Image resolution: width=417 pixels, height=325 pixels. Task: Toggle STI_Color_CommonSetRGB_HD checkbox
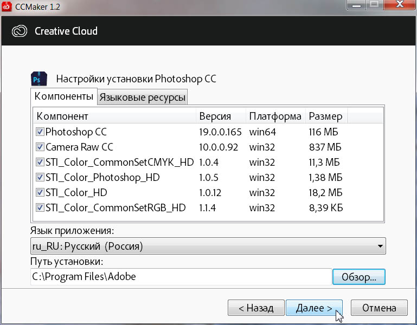pyautogui.click(x=40, y=207)
